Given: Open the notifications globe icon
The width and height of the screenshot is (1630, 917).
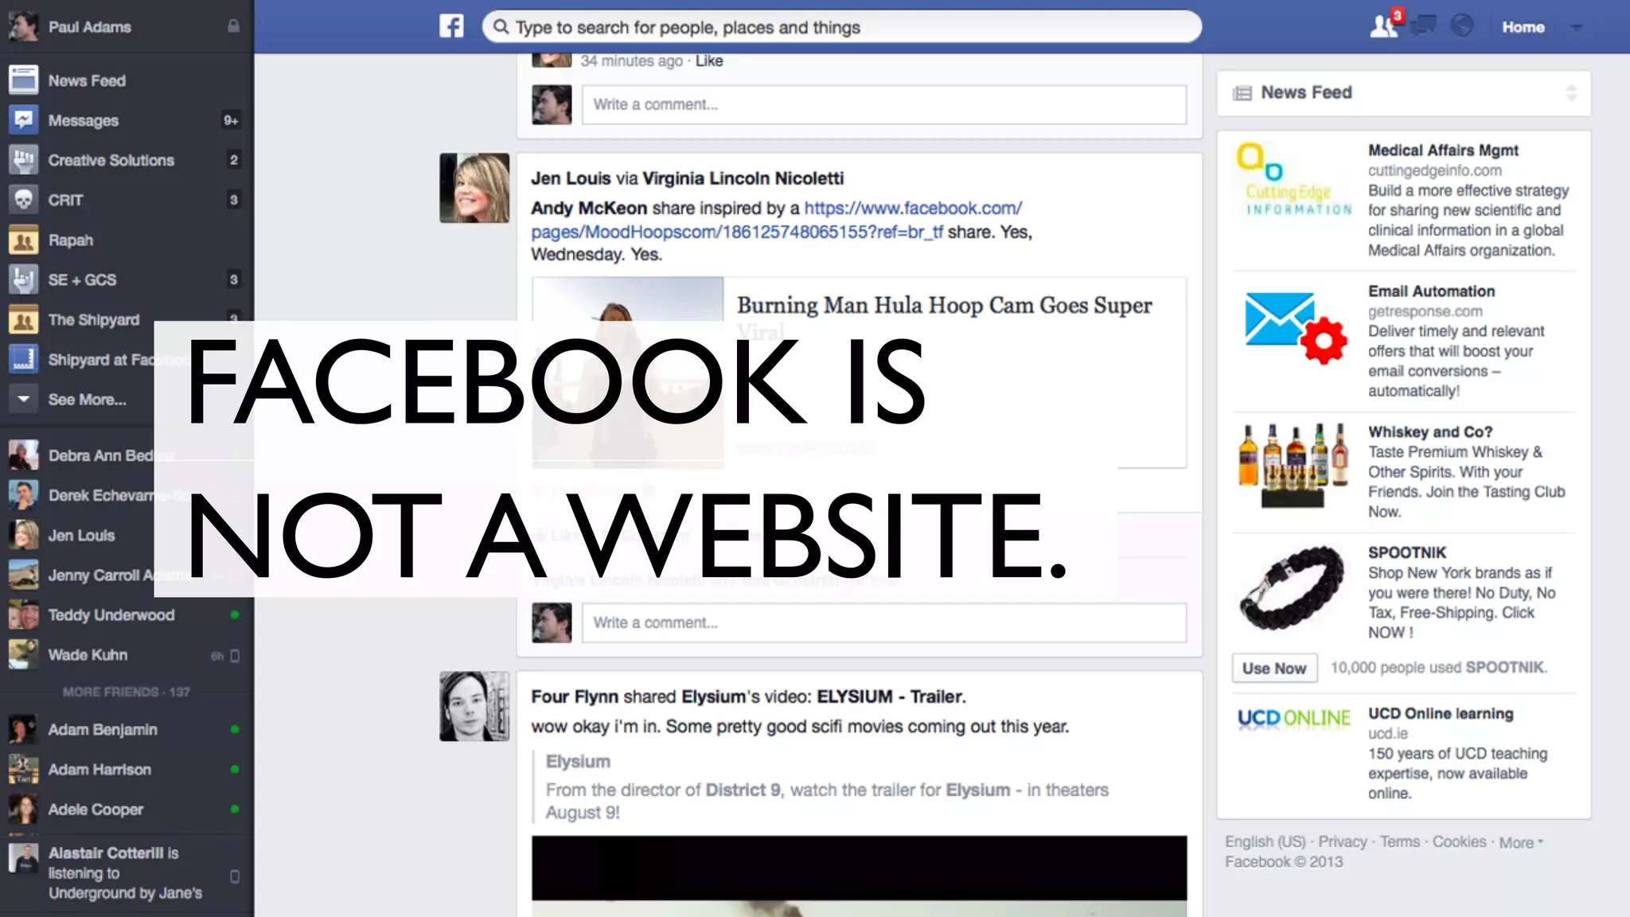Looking at the screenshot, I should (1461, 26).
